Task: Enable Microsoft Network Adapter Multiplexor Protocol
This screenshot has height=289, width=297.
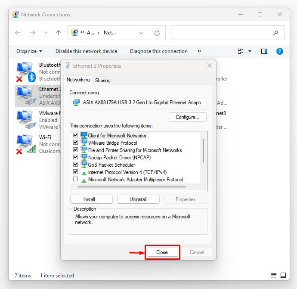Action: (76, 179)
